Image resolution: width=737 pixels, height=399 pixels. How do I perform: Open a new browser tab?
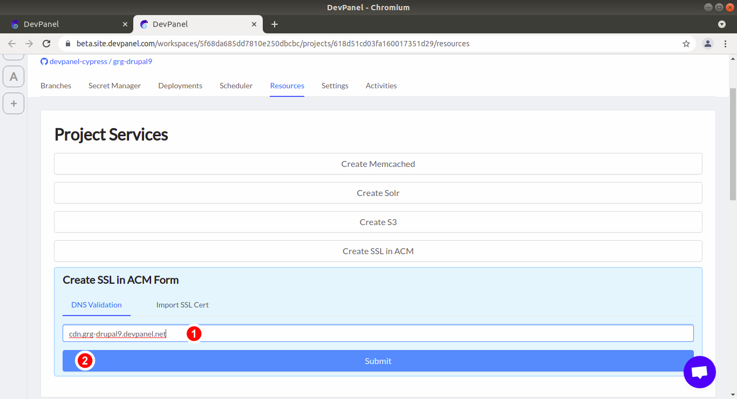coord(275,24)
